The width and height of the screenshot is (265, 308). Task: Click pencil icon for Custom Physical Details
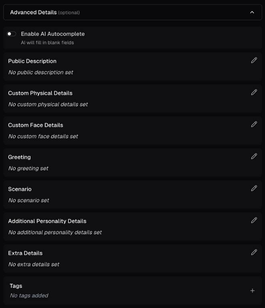click(254, 92)
